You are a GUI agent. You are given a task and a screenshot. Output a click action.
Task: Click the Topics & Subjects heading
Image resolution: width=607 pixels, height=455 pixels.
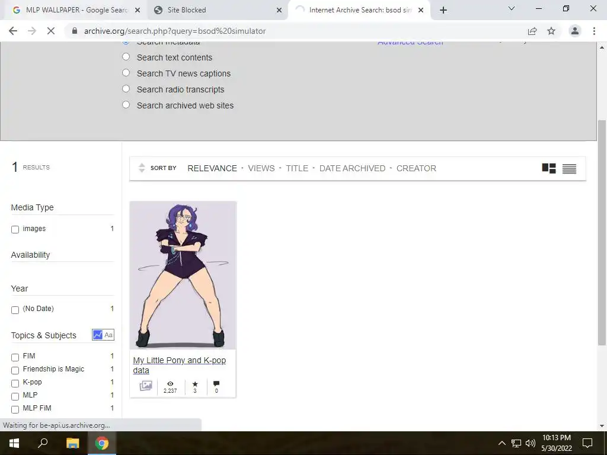44,335
